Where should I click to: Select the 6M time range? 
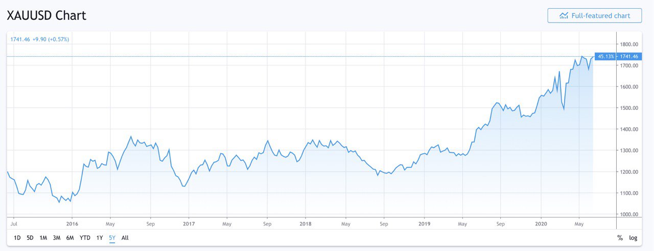(x=70, y=238)
